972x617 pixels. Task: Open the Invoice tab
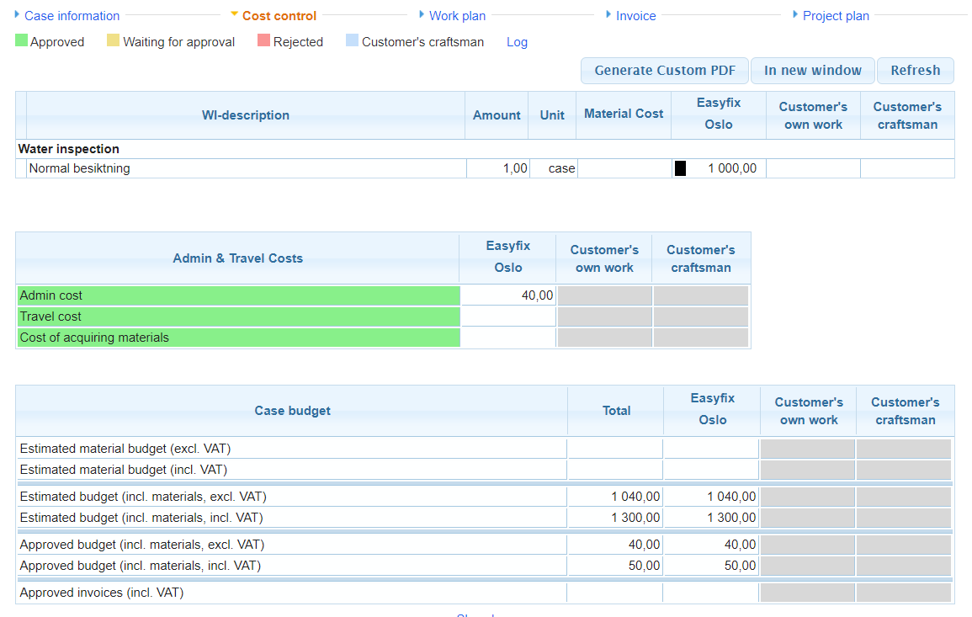635,16
